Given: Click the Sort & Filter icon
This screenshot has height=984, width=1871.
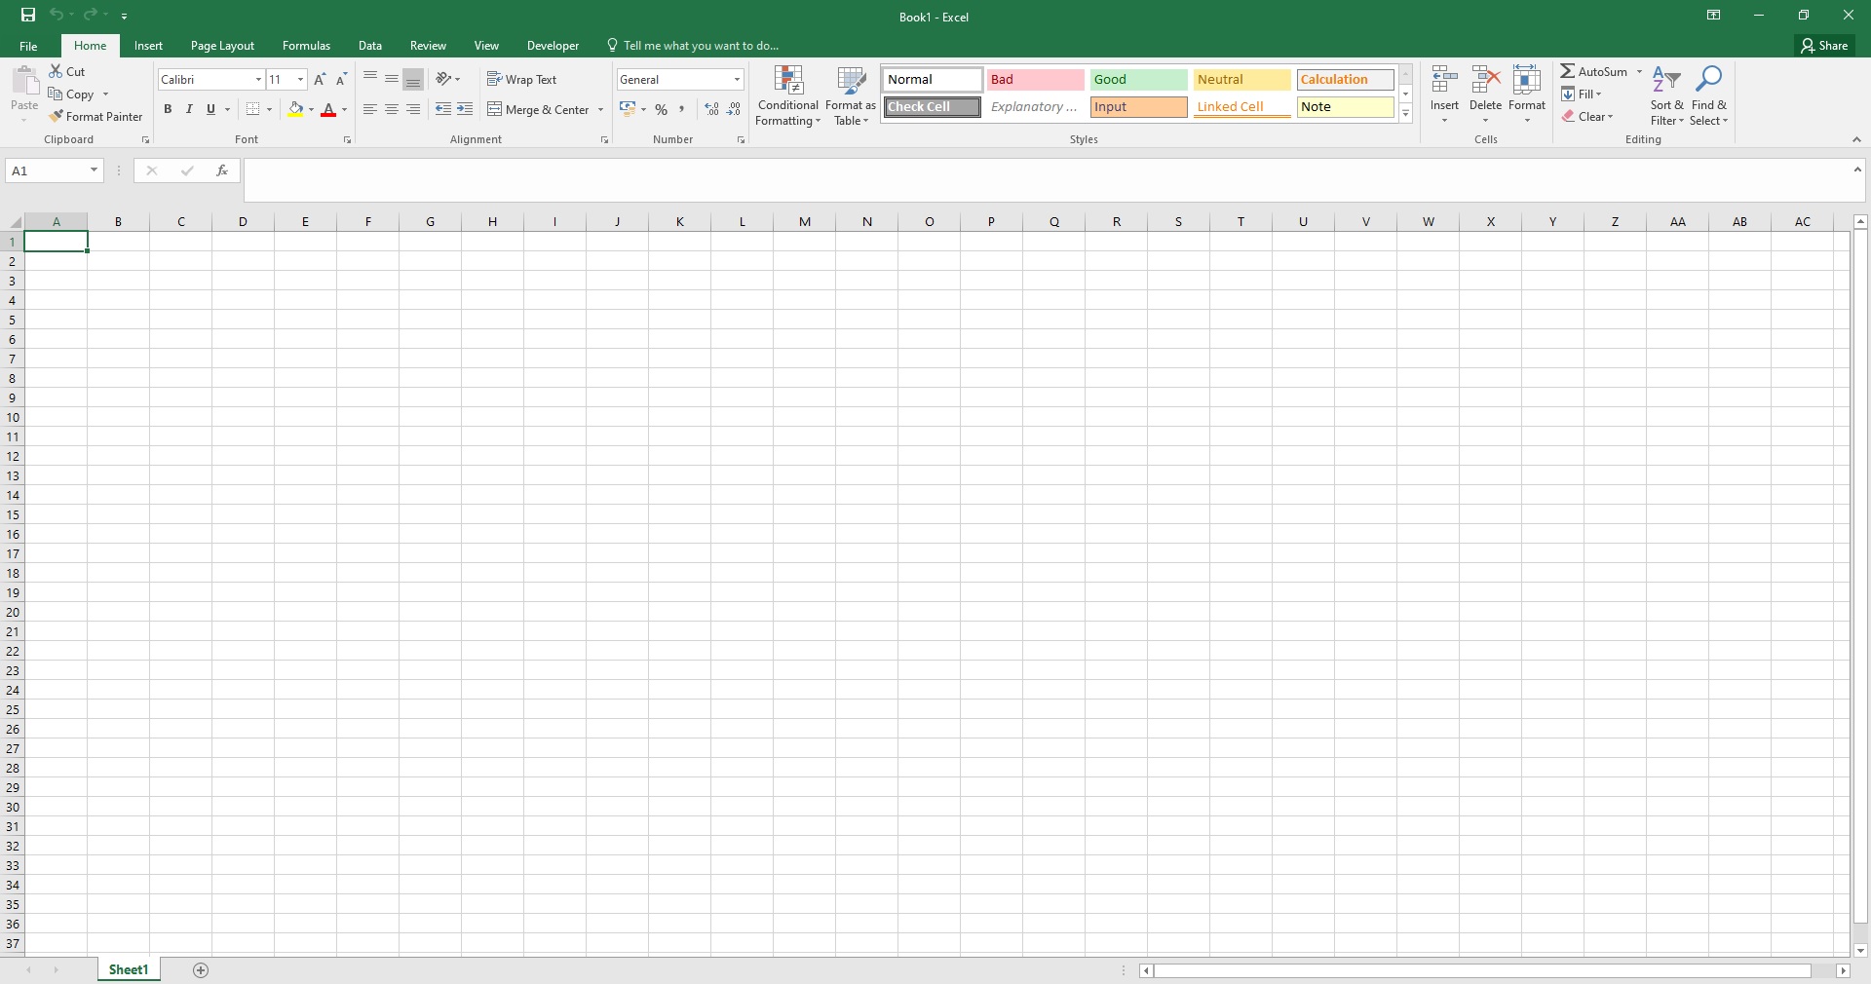Looking at the screenshot, I should [1666, 80].
